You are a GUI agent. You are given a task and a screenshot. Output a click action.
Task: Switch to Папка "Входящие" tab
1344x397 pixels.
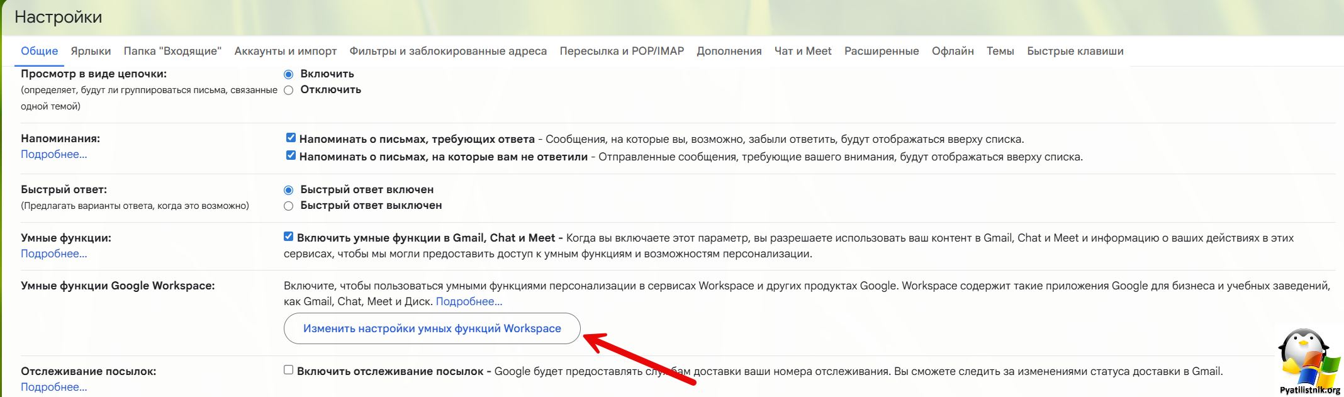172,51
